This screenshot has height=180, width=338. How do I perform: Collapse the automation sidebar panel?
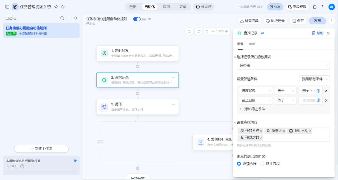coord(76,18)
